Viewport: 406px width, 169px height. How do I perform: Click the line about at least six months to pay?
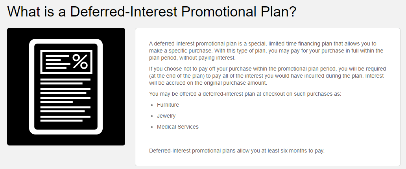(237, 151)
